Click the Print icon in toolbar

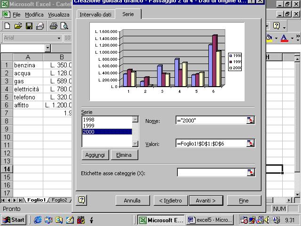(x=53, y=26)
